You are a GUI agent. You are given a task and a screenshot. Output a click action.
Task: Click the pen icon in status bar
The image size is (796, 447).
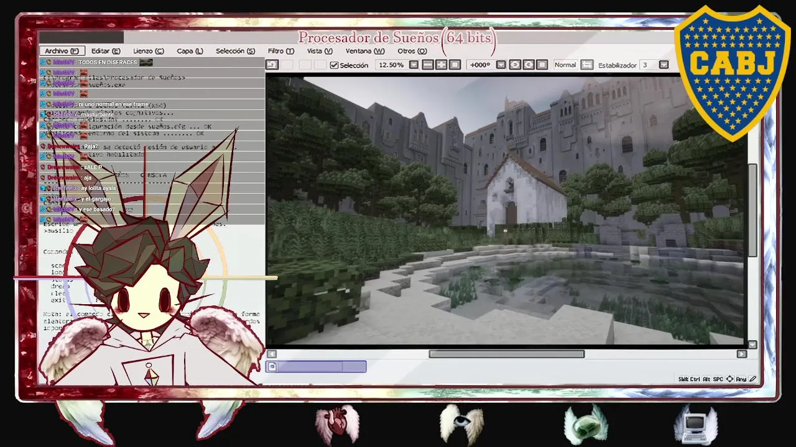[752, 379]
